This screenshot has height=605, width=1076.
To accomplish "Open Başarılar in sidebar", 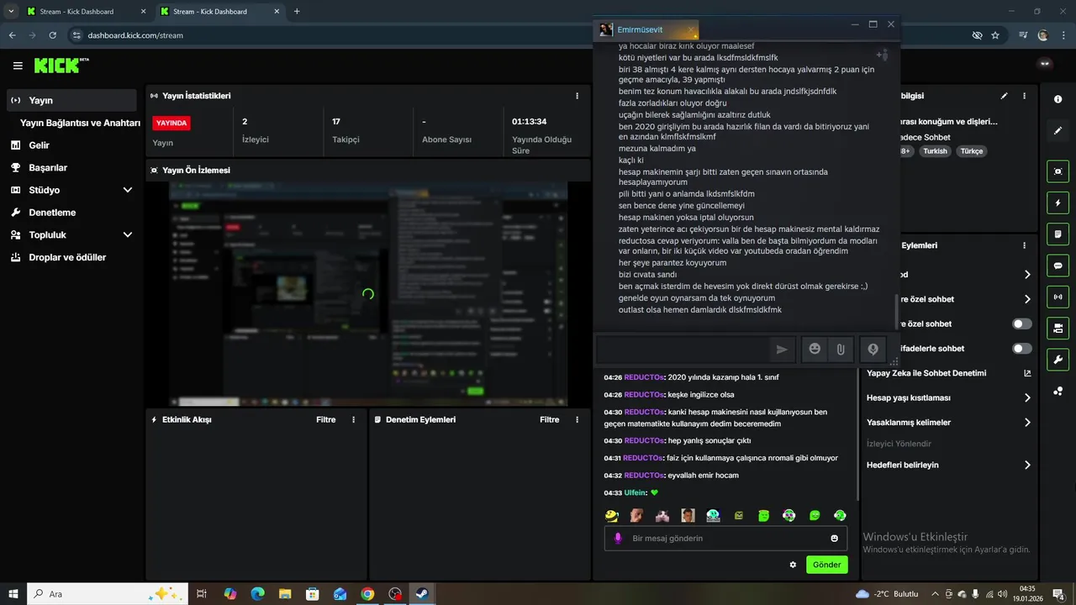I will pos(71,167).
